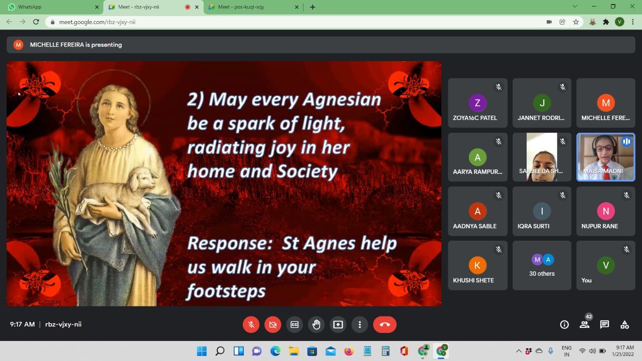Click the address bar showing meet.google.com/rbz-vjxy-nii
This screenshot has height=361, width=642.
[x=296, y=22]
